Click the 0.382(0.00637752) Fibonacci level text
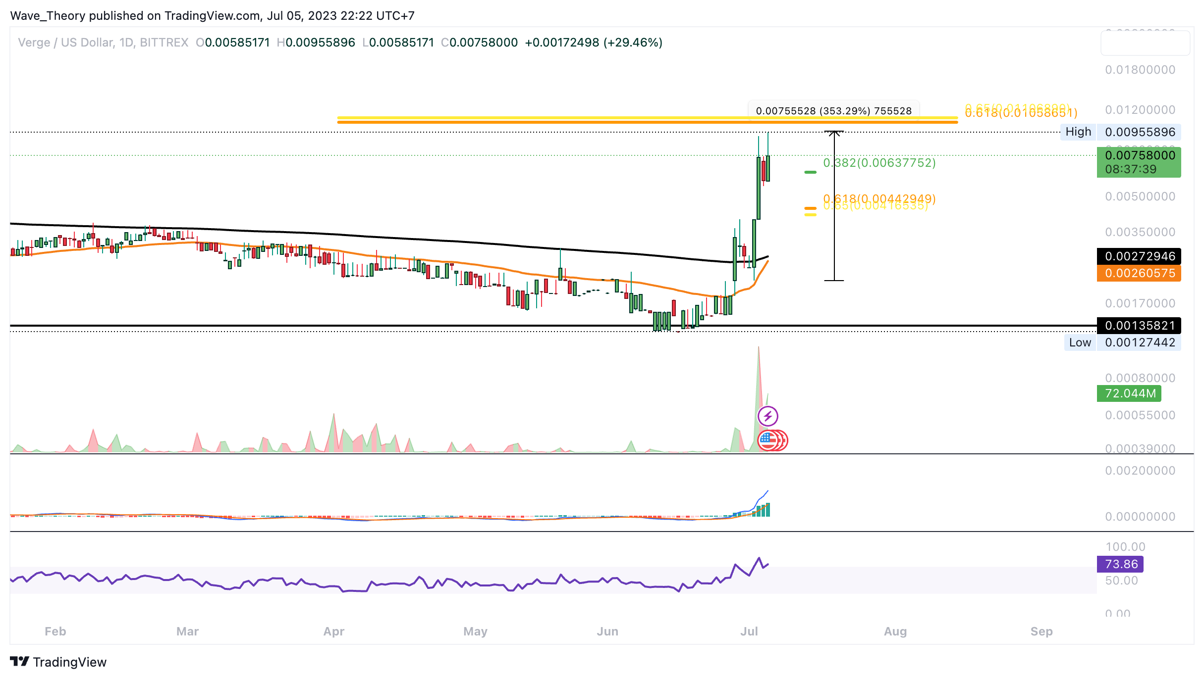The width and height of the screenshot is (1204, 679). [x=879, y=163]
